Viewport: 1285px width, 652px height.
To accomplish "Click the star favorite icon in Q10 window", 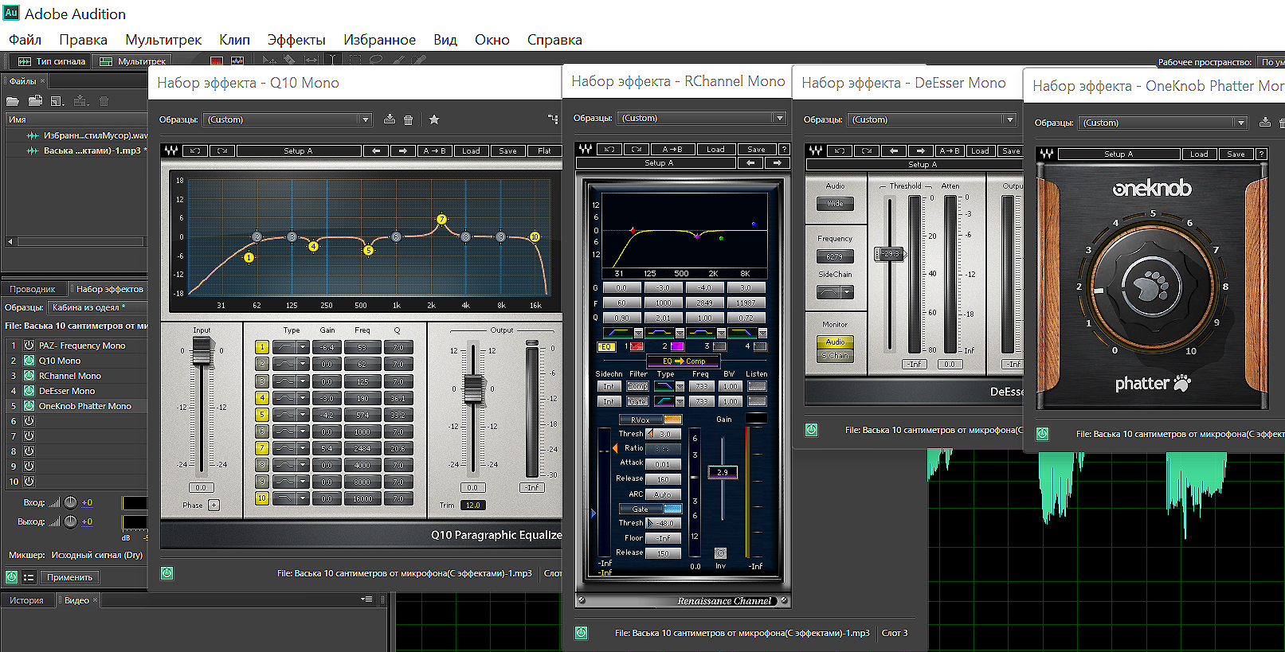I will 434,119.
